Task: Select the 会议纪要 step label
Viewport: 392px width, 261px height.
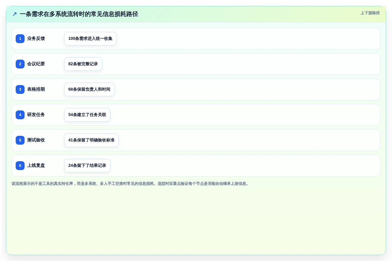Action: (x=36, y=64)
